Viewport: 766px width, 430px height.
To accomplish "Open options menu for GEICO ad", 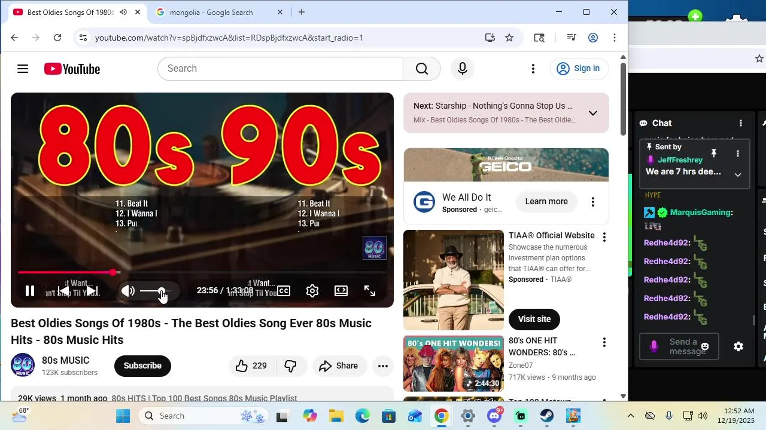I will 593,202.
